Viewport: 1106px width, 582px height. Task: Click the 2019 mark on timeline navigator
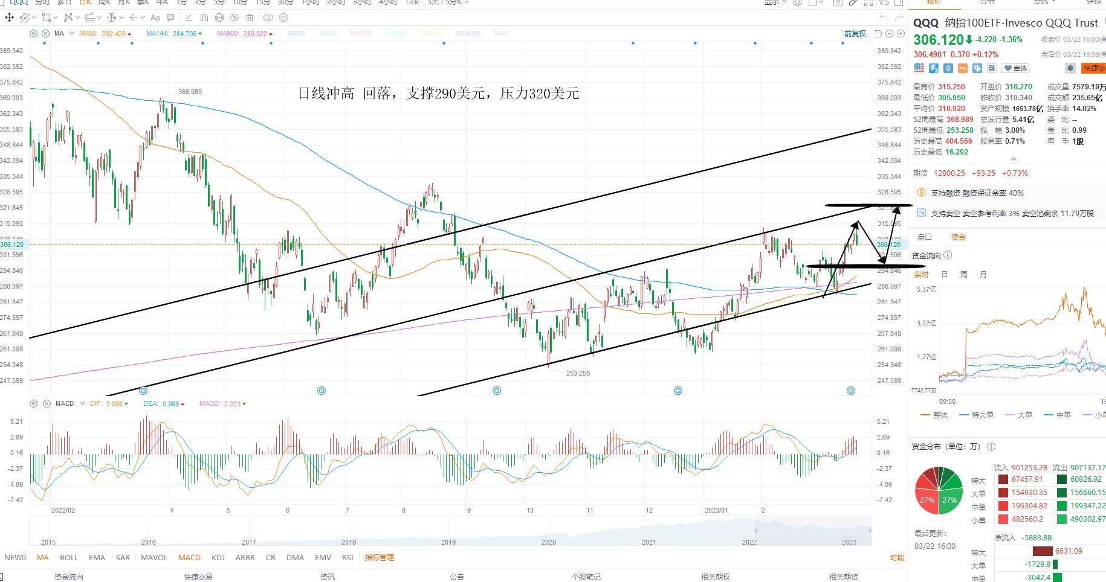[448, 542]
